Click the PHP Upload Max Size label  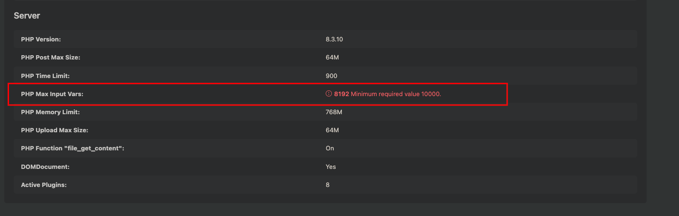[x=54, y=130]
